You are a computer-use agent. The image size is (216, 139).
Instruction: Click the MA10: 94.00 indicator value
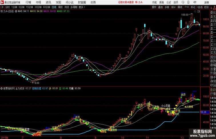(36, 11)
